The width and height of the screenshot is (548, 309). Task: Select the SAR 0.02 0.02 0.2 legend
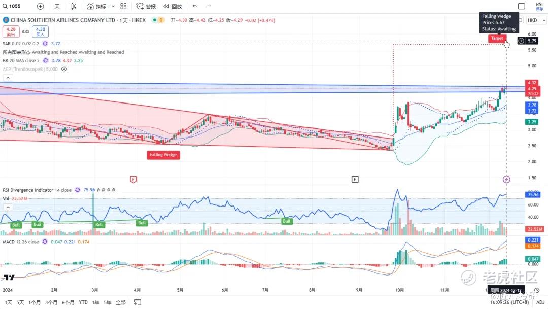21,43
